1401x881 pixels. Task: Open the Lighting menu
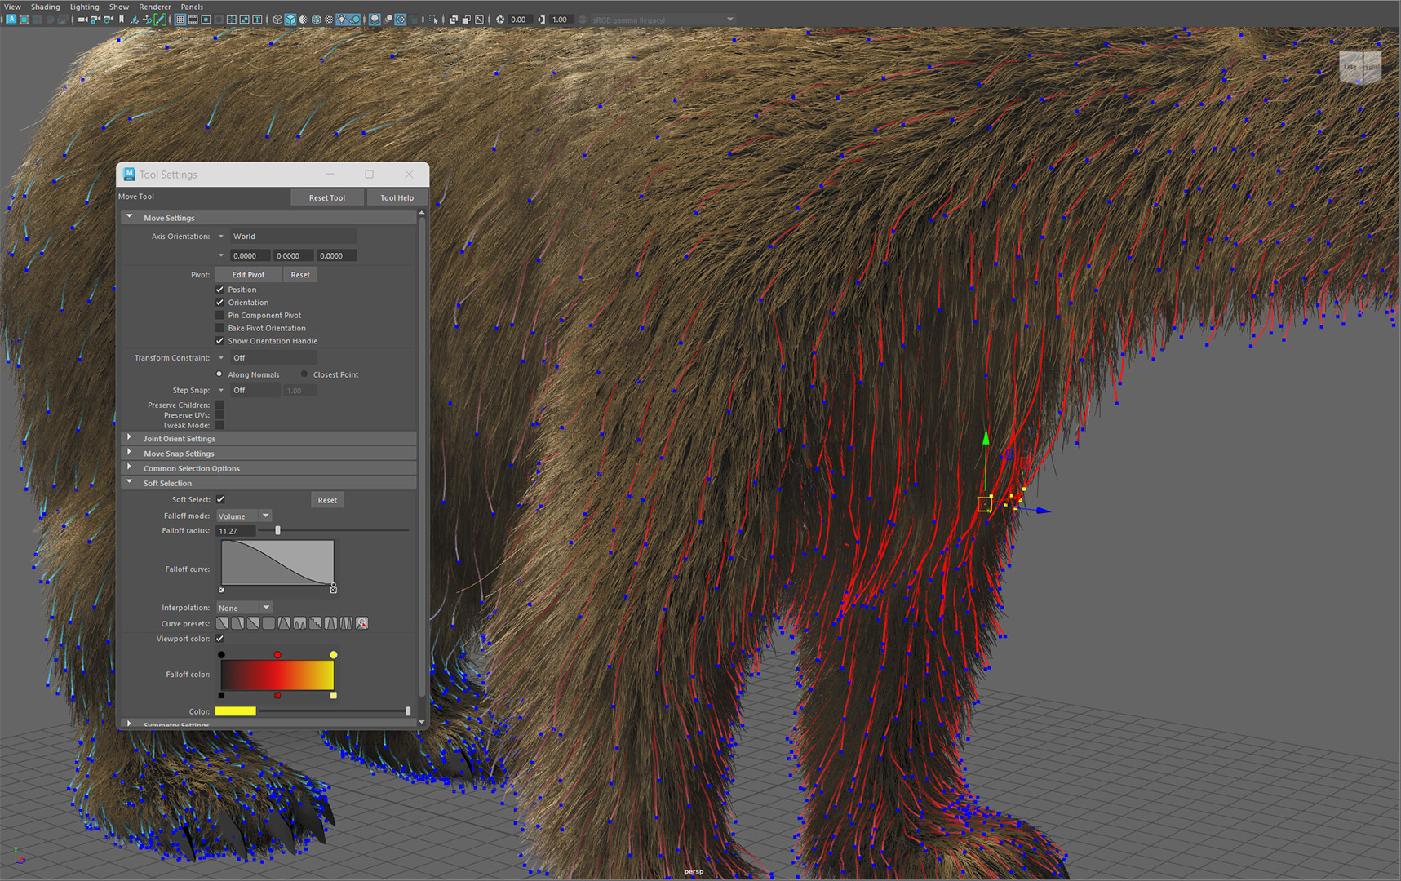pos(85,7)
